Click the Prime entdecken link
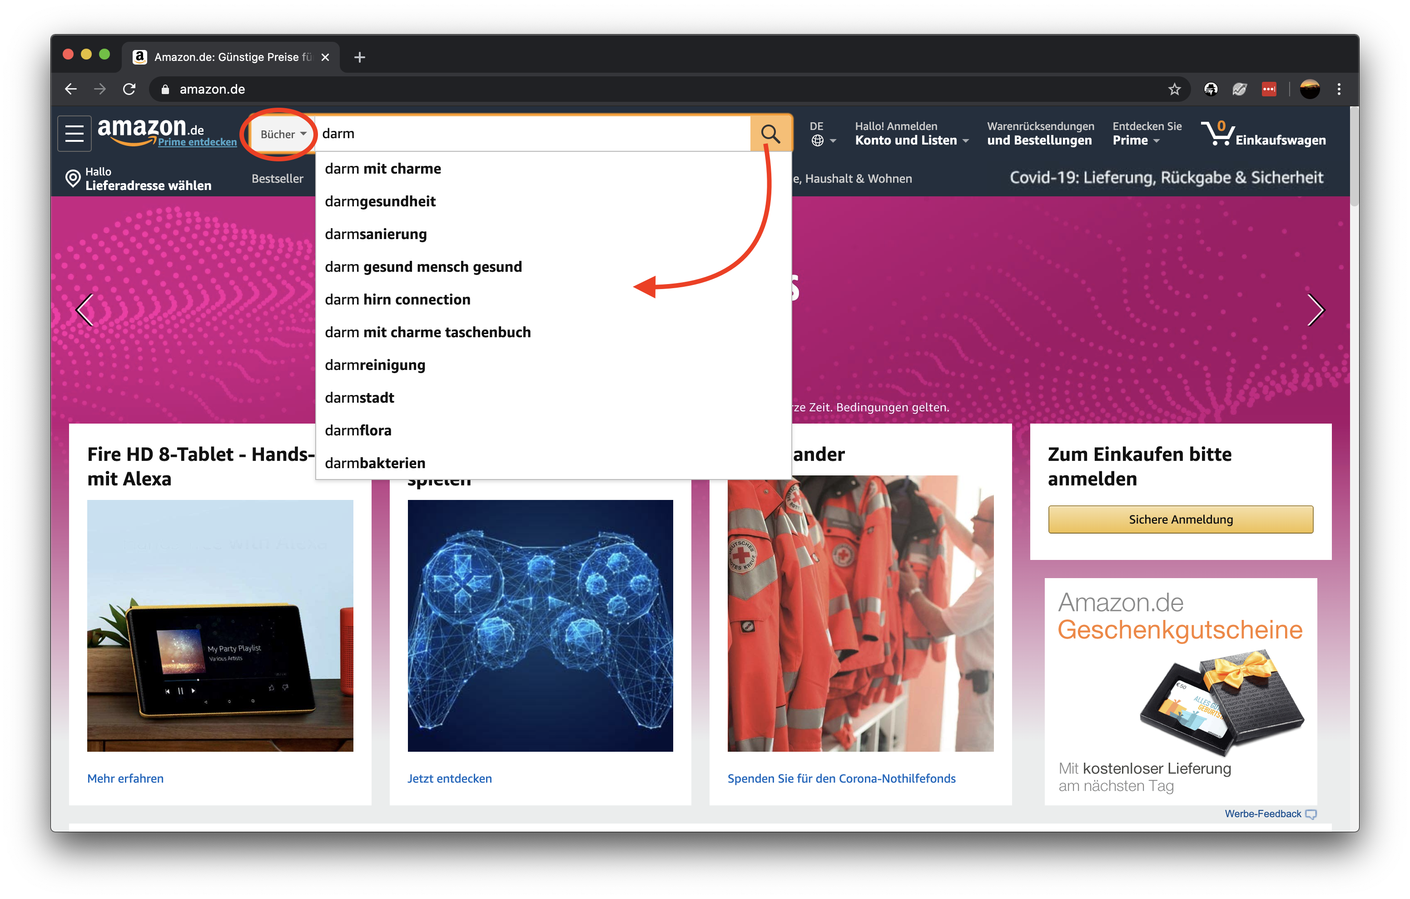Image resolution: width=1410 pixels, height=899 pixels. click(197, 142)
